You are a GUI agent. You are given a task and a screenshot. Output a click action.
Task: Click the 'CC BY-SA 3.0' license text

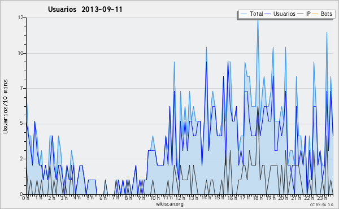coord(321,204)
